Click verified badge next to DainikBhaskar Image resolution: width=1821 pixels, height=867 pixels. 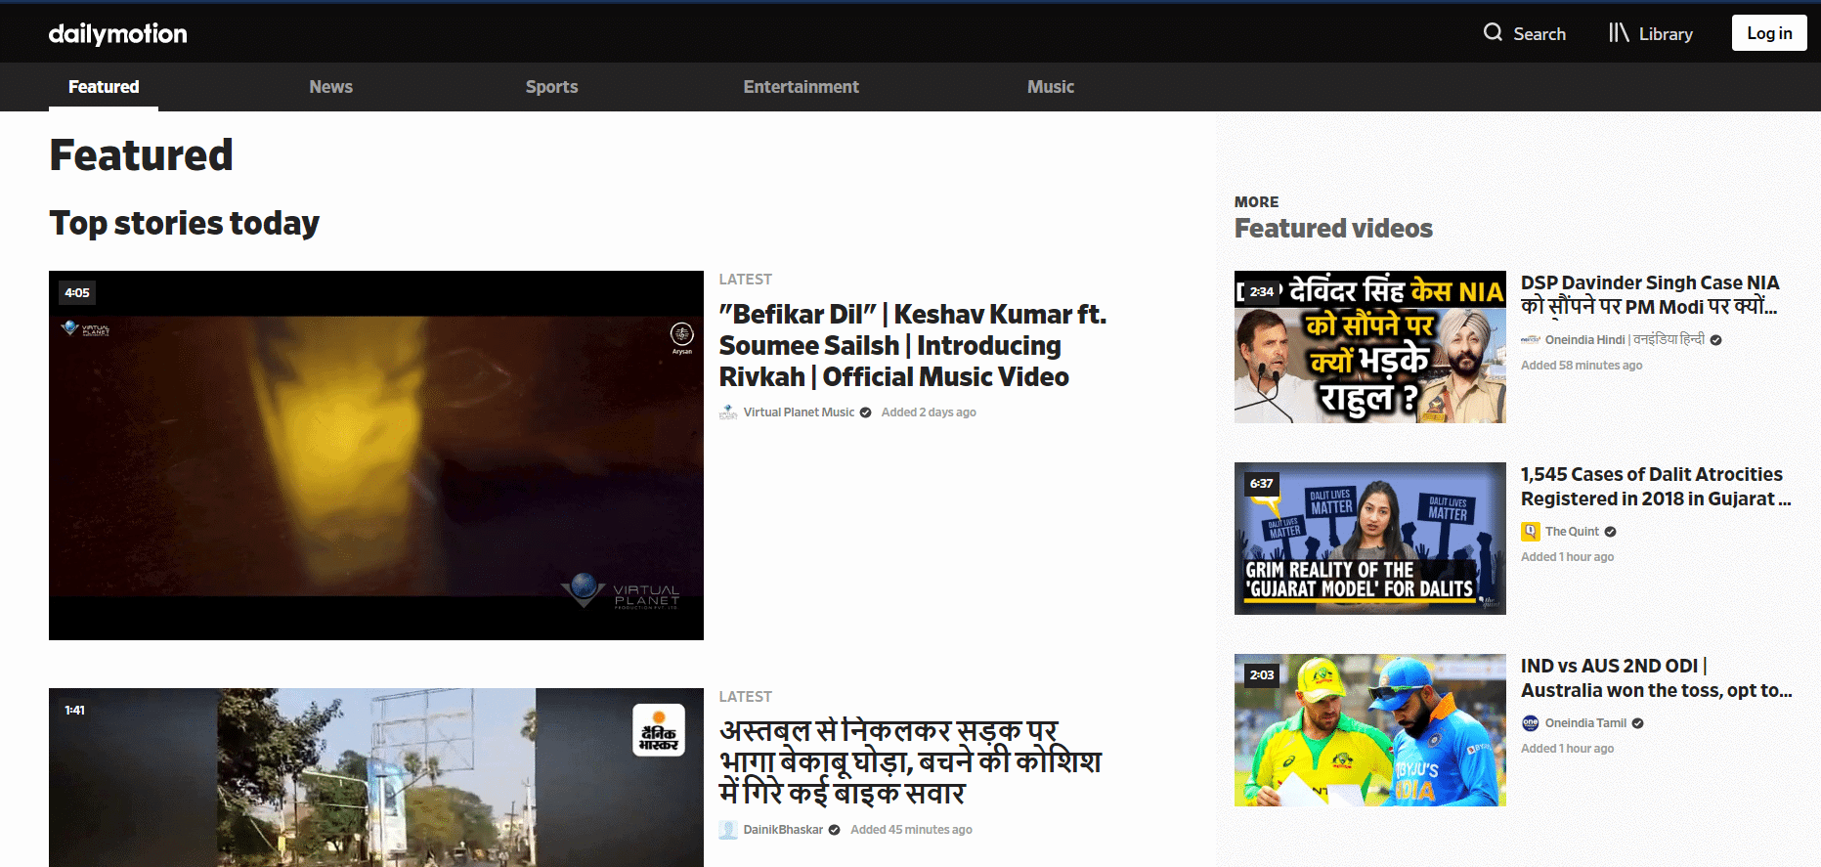pyautogui.click(x=834, y=830)
